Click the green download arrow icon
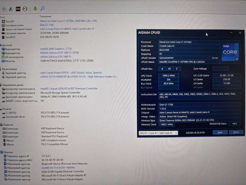This screenshot has height=185, width=246. click(35, 9)
